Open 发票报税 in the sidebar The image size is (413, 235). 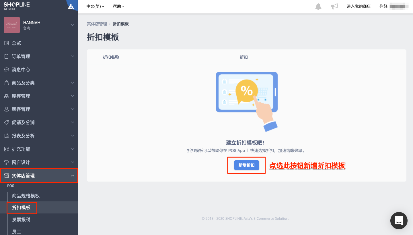[x=21, y=219]
